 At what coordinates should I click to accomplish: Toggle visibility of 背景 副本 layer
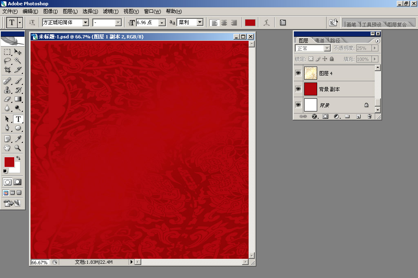tap(298, 89)
